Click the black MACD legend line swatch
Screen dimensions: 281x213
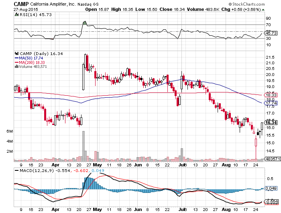pyautogui.click(x=17, y=171)
